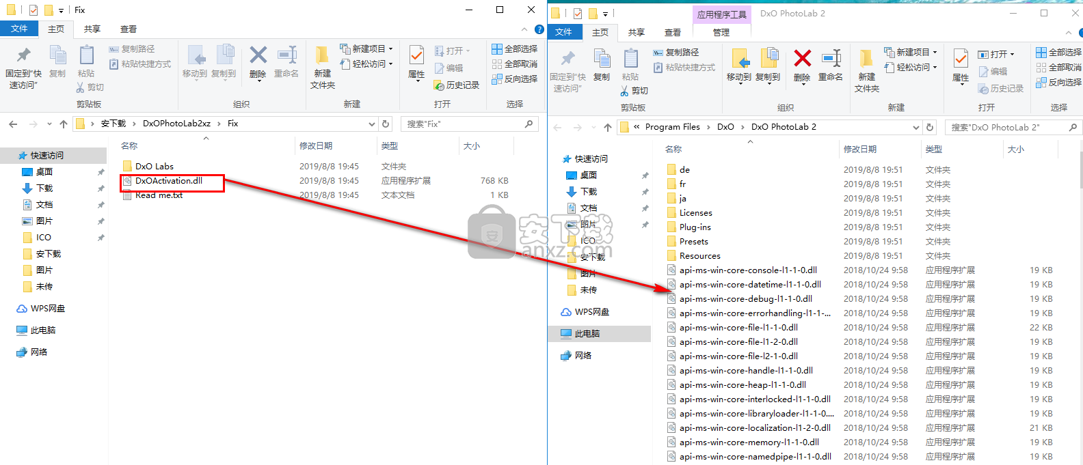Click DxO breadcrumb in PhotoLab address bar
This screenshot has width=1083, height=465.
tap(725, 127)
